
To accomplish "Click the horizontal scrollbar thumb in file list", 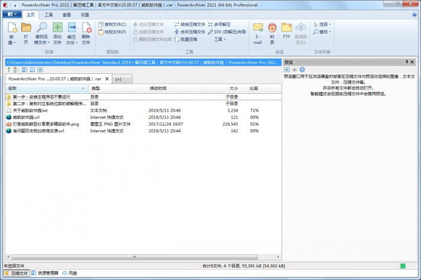I will click(x=134, y=257).
